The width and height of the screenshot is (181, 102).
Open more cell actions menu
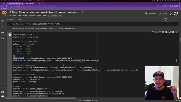click(176, 32)
